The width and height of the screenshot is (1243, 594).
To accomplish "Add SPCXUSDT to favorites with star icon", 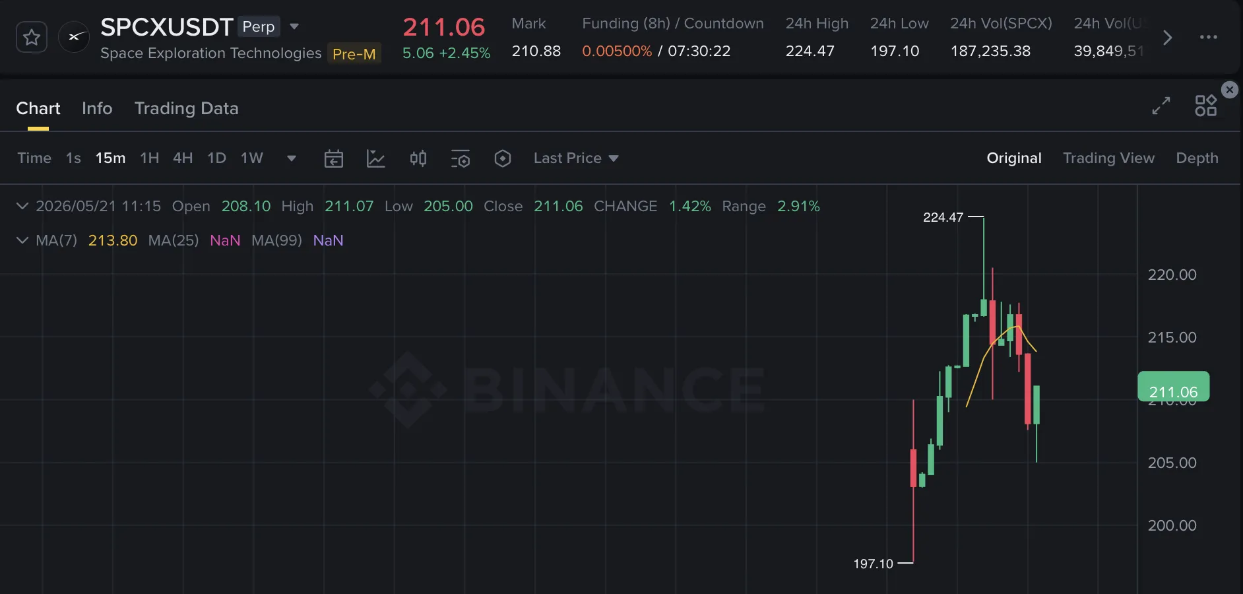I will click(32, 37).
